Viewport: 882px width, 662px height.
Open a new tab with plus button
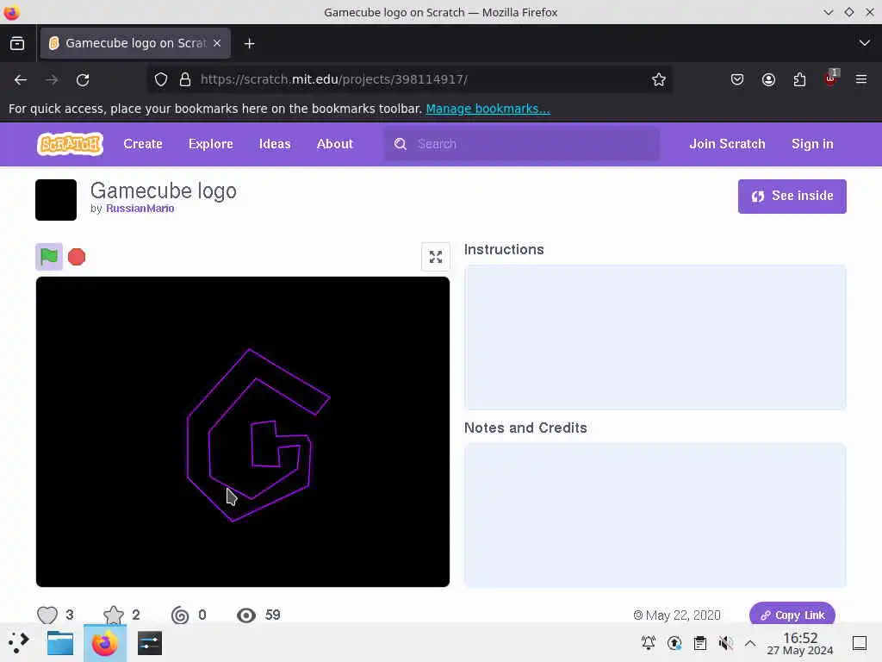249,43
